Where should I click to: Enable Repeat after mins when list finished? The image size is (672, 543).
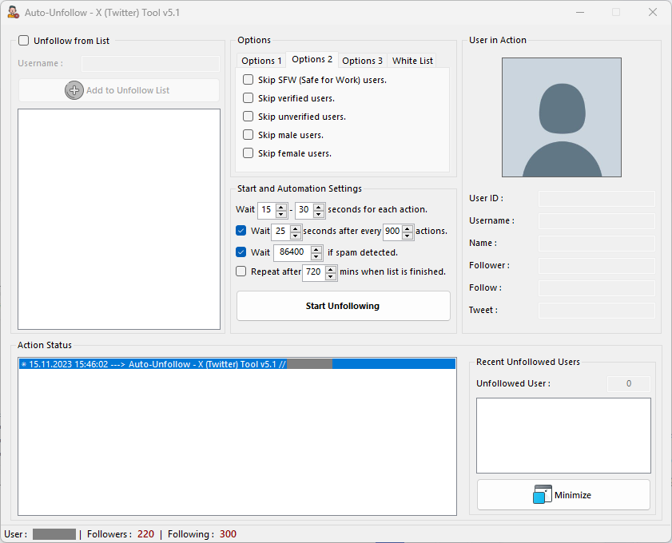[x=241, y=271]
